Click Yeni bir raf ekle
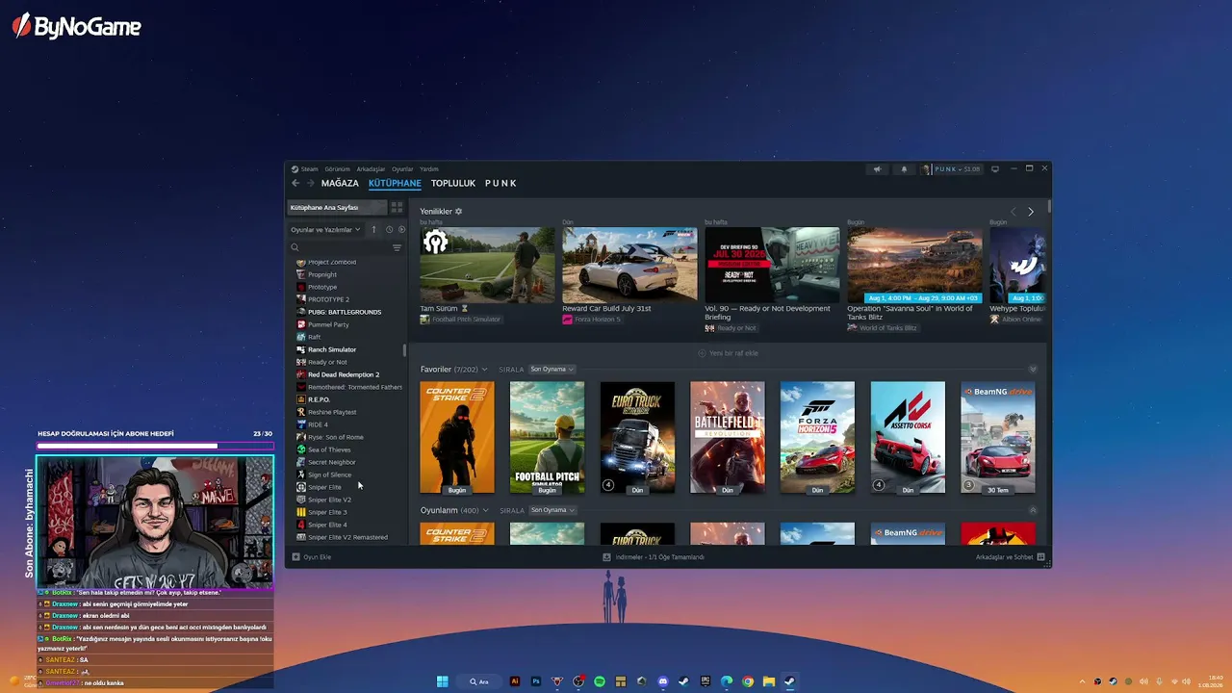 (728, 353)
